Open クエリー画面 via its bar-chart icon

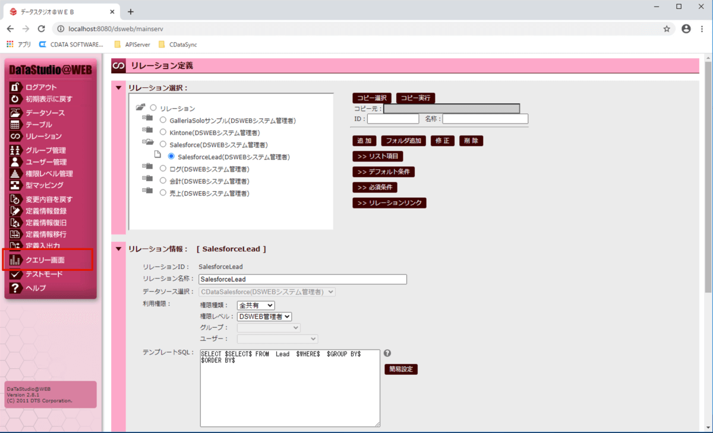coord(15,260)
